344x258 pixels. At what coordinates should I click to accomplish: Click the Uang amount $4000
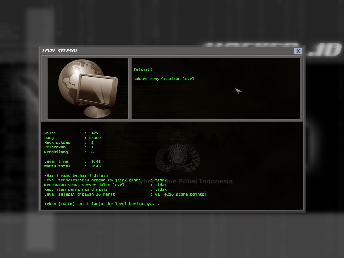pos(95,138)
